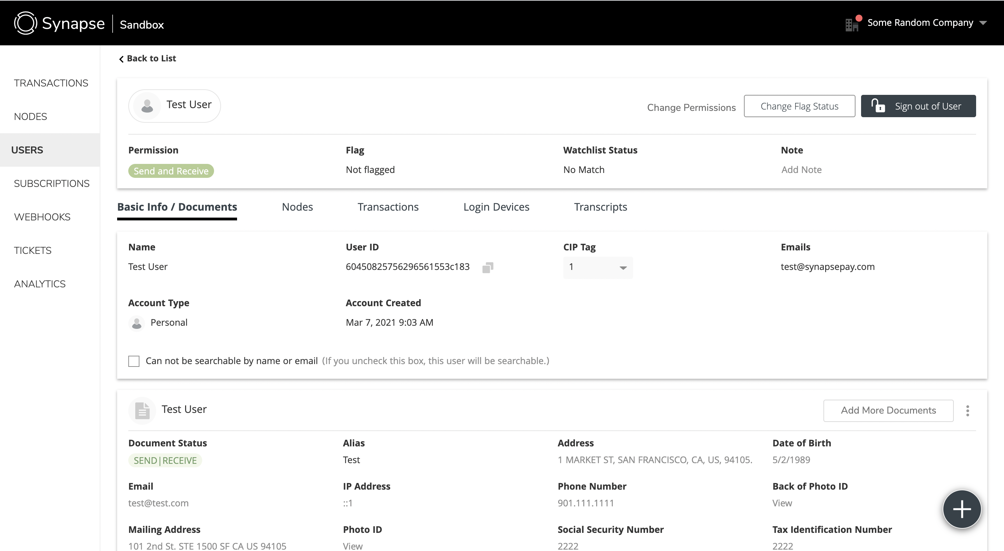The image size is (1004, 551).
Task: Switch to the Nodes tab
Action: [x=297, y=207]
